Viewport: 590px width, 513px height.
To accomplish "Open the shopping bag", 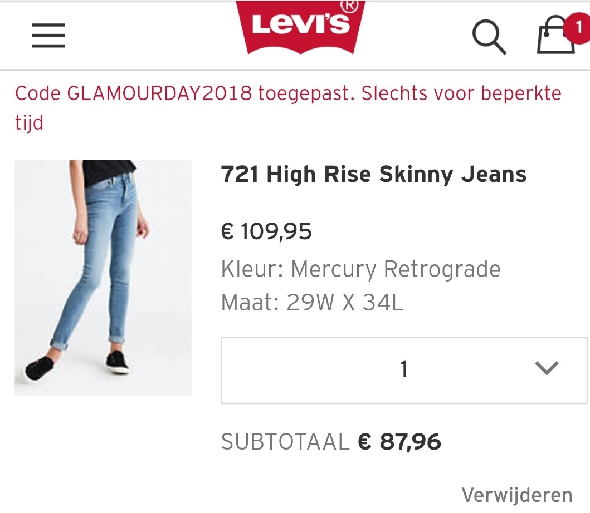I will tap(556, 35).
